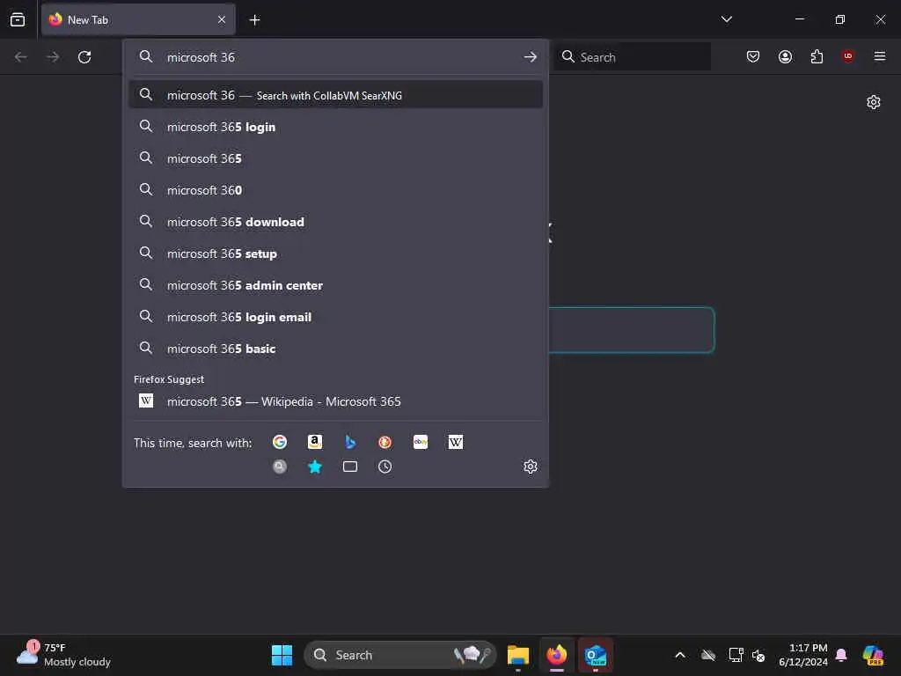Open notifications bell icon
This screenshot has height=676, width=901.
[841, 655]
